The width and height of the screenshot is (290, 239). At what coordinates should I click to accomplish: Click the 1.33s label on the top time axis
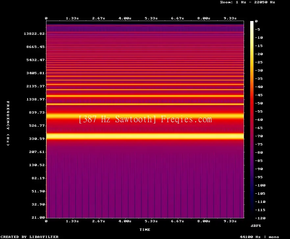(x=72, y=18)
